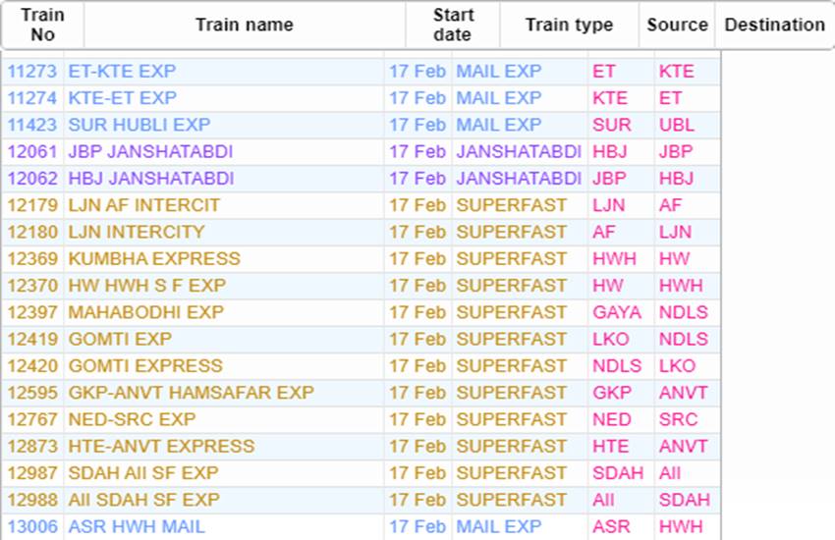
Task: Open train number 12061
Action: pyautogui.click(x=32, y=151)
